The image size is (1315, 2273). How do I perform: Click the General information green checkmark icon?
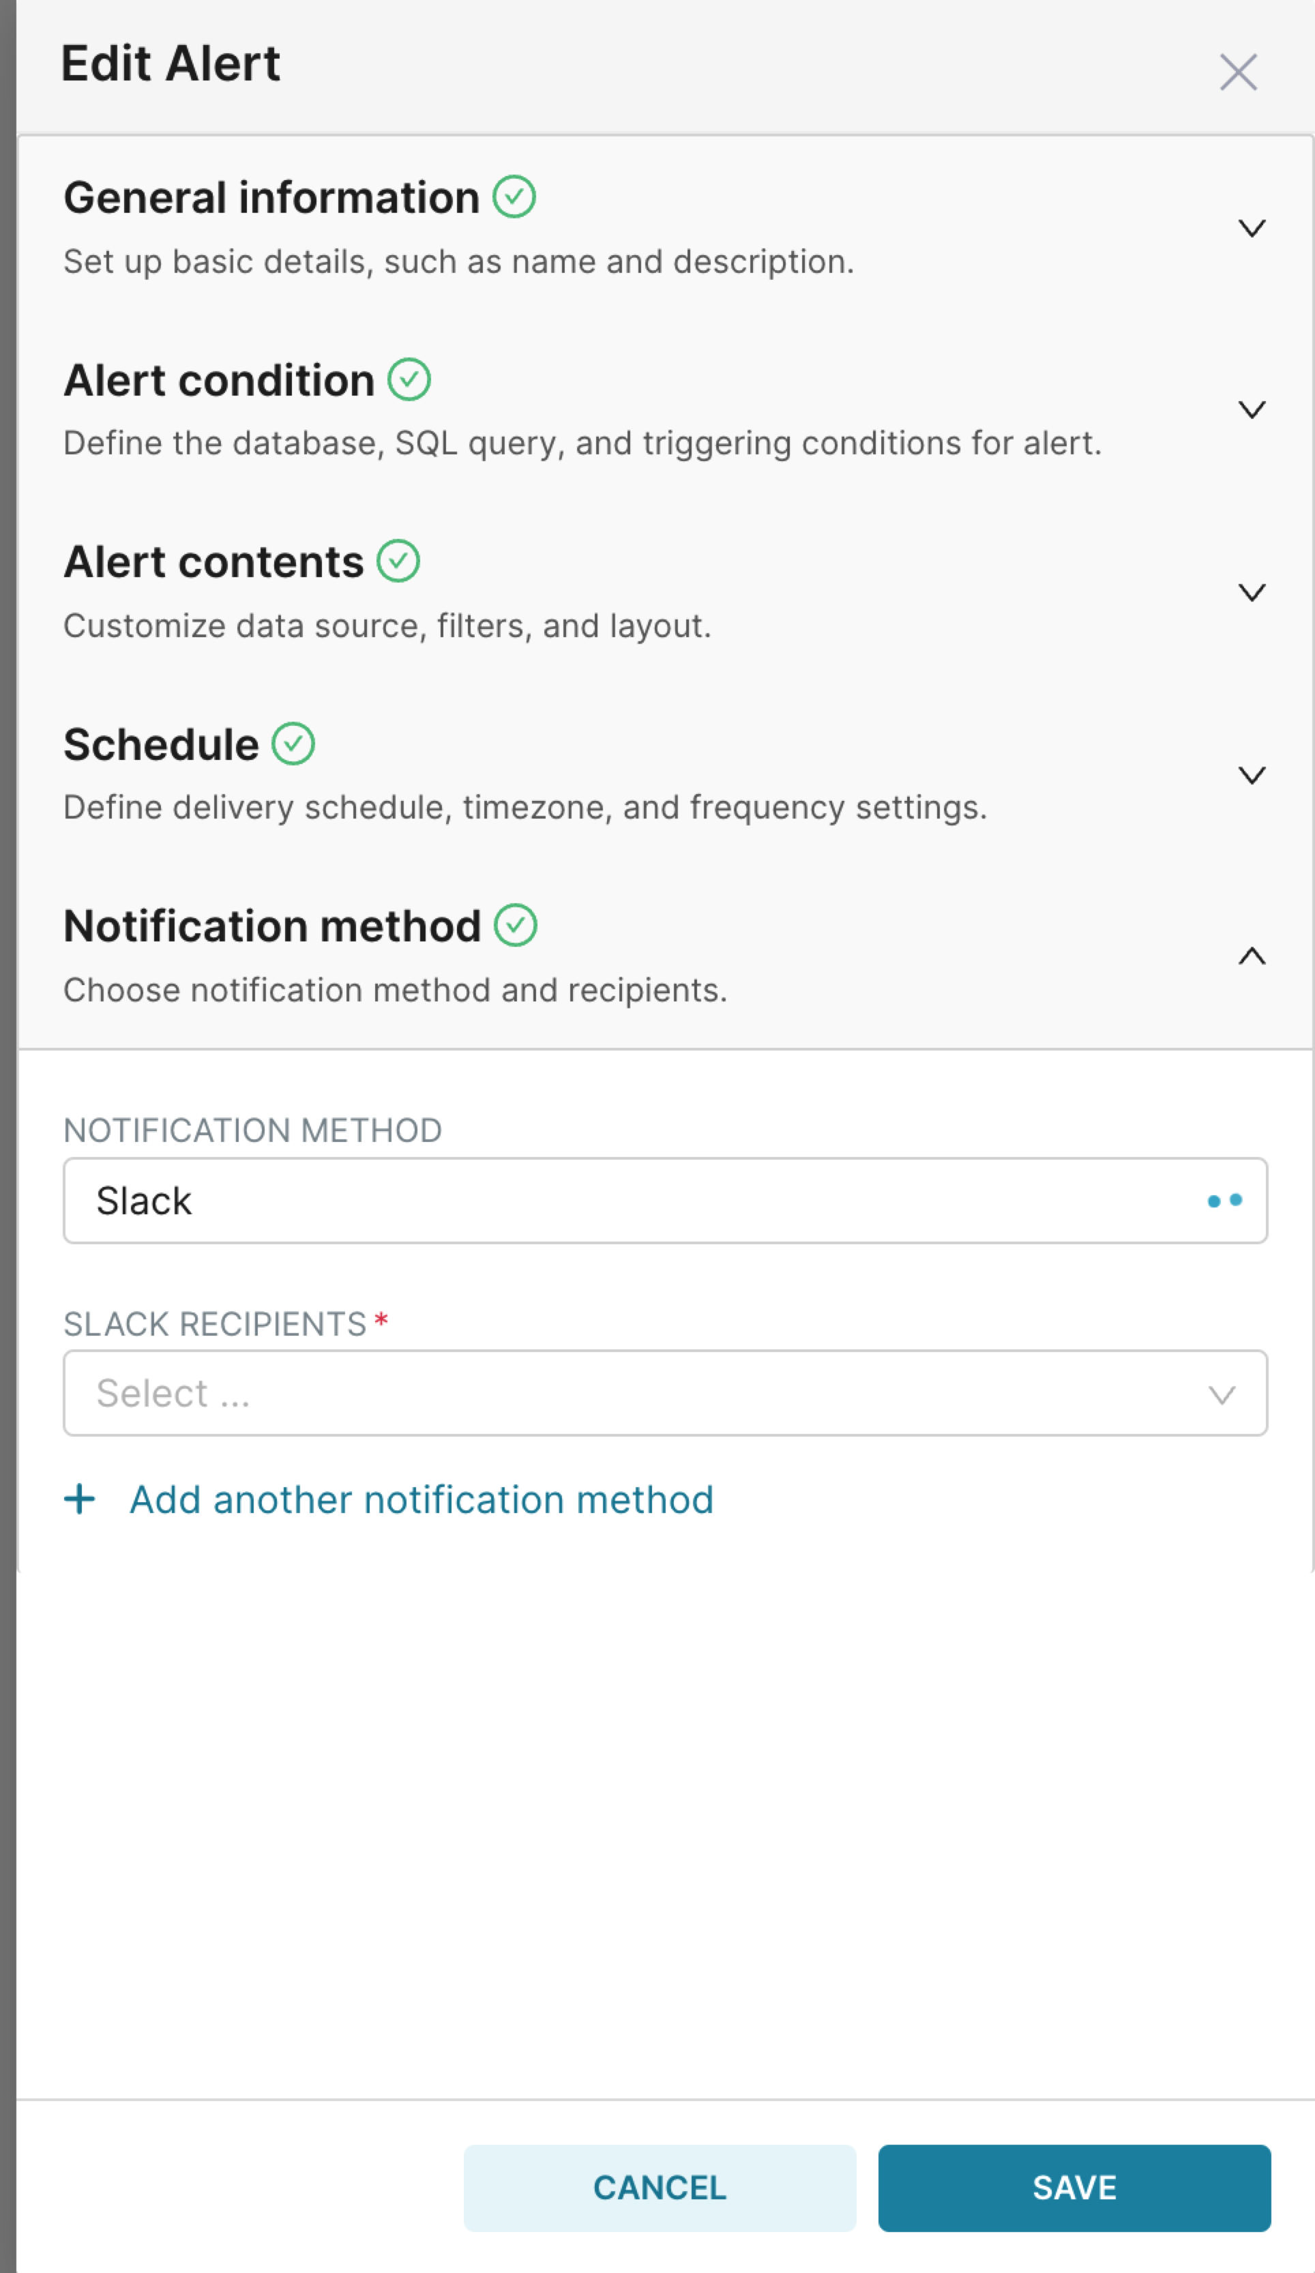tap(514, 196)
